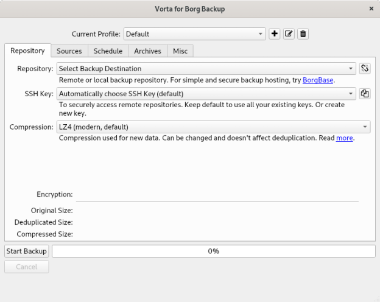Switch to the Sources tab
The image size is (380, 302).
69,51
